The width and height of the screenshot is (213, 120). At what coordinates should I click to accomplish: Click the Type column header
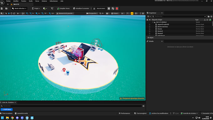coord(197,20)
